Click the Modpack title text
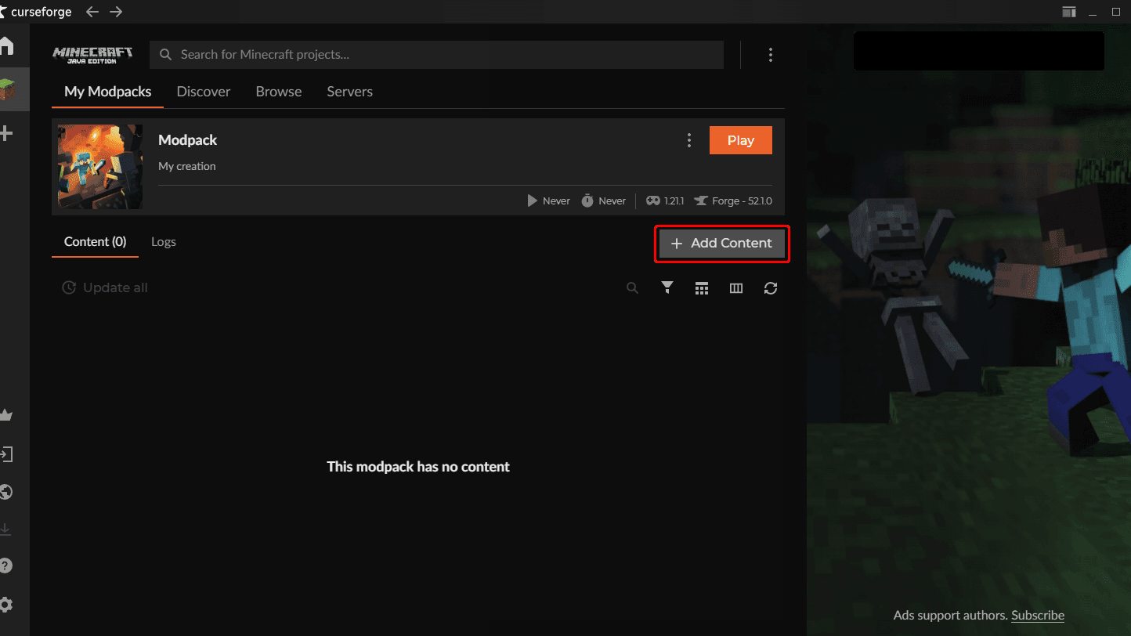The image size is (1131, 636). [x=188, y=140]
